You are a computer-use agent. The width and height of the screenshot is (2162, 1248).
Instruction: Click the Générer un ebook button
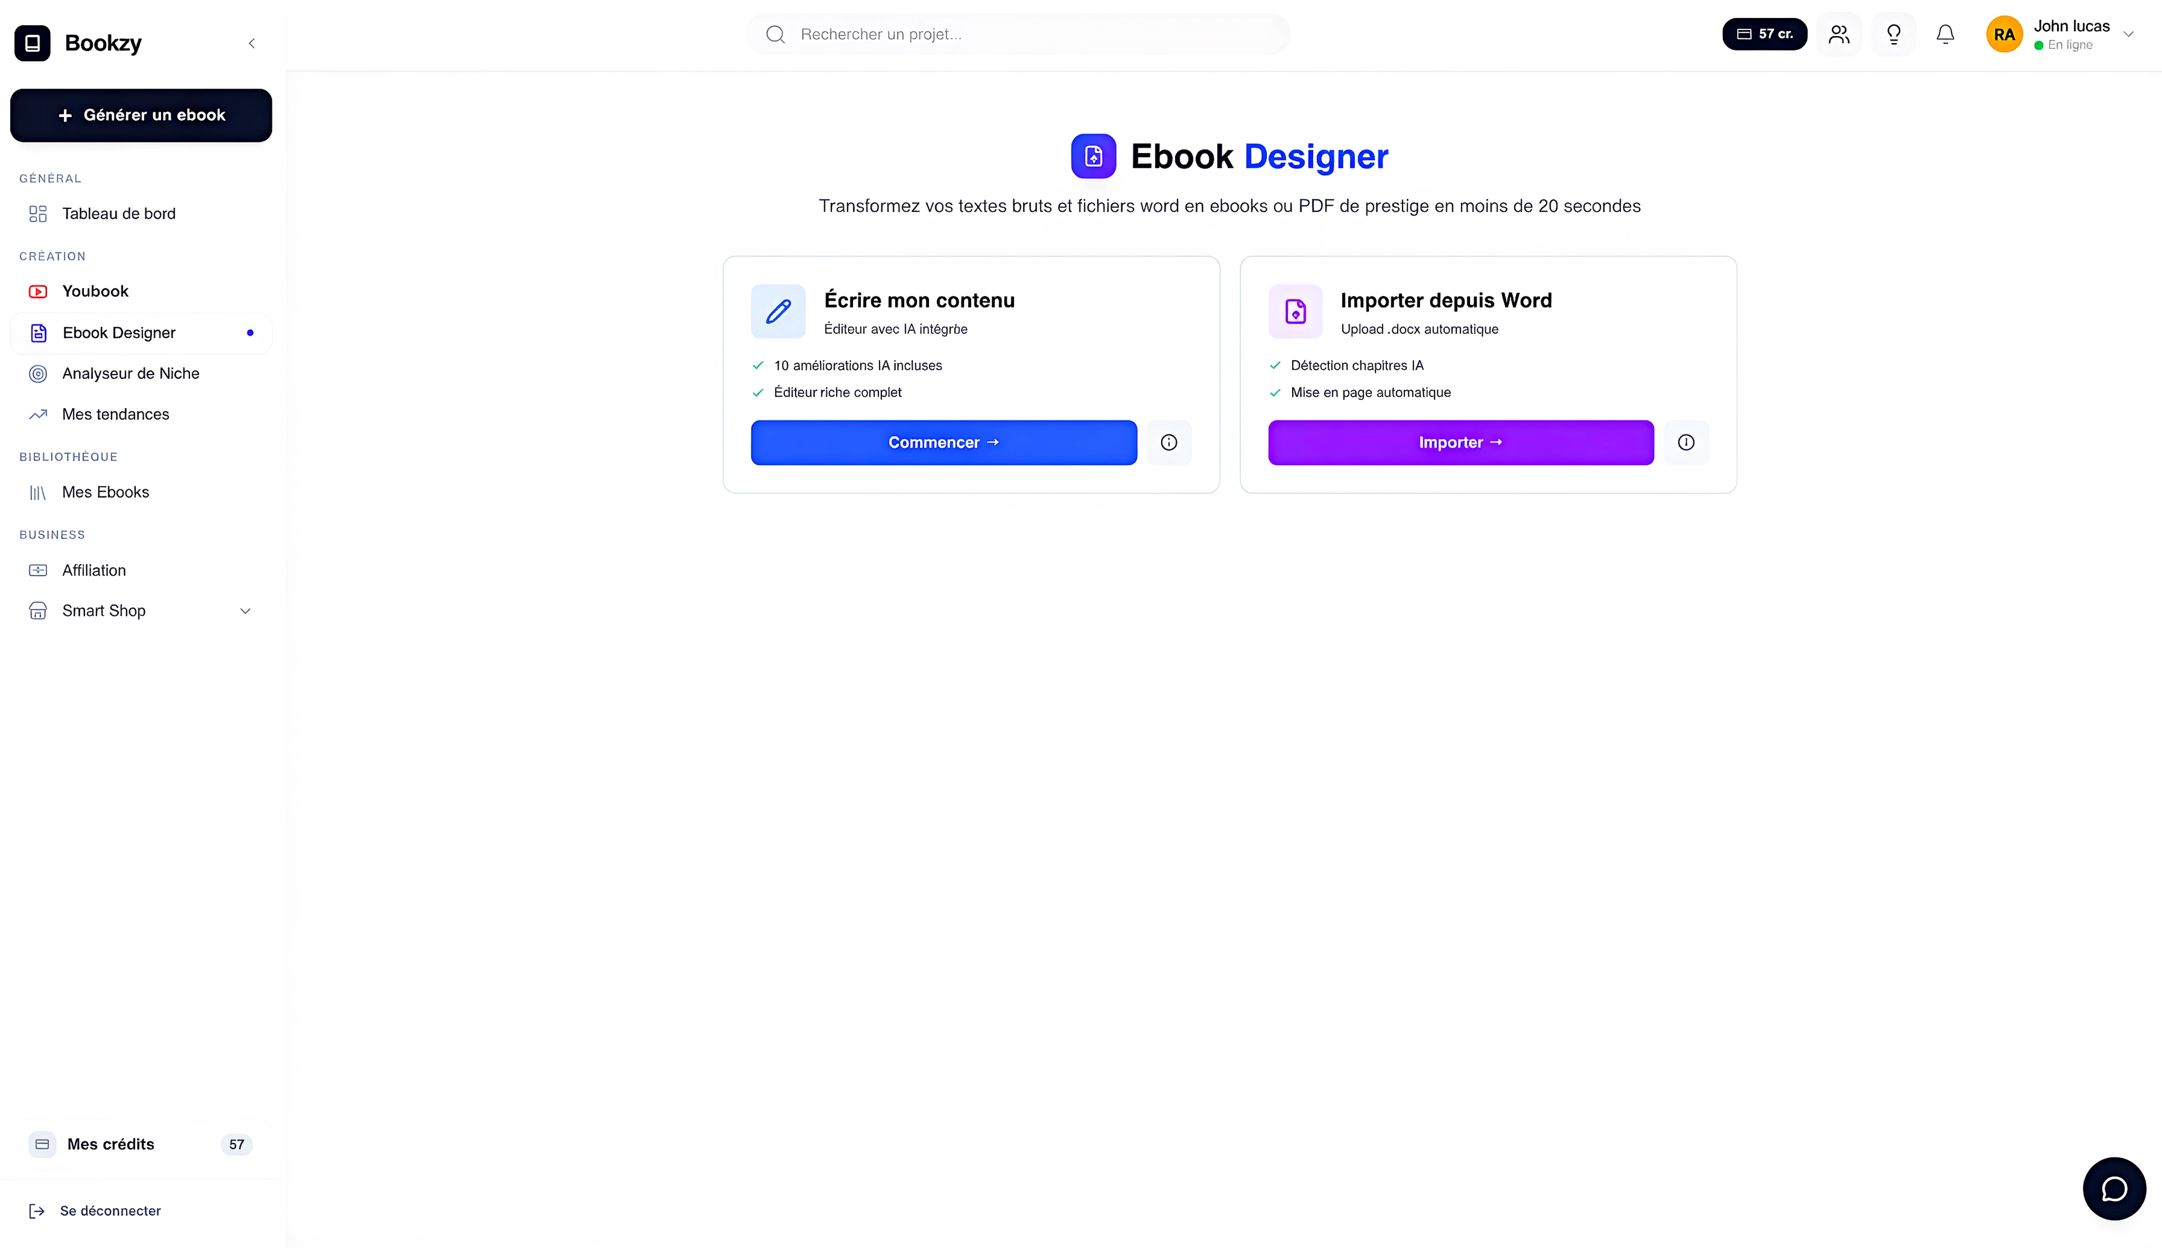coord(140,115)
